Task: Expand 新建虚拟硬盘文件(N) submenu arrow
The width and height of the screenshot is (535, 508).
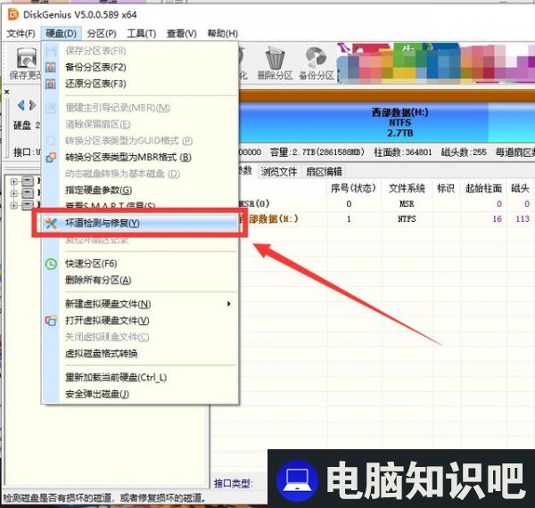Action: [x=229, y=304]
